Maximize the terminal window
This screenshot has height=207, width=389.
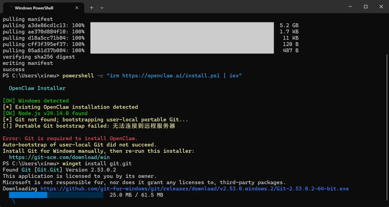pos(366,7)
